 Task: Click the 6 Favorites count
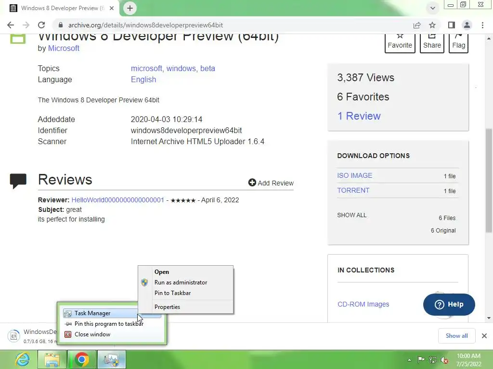point(363,97)
